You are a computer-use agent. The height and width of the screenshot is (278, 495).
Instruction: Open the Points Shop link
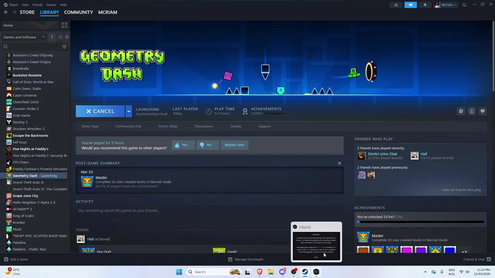tap(168, 126)
